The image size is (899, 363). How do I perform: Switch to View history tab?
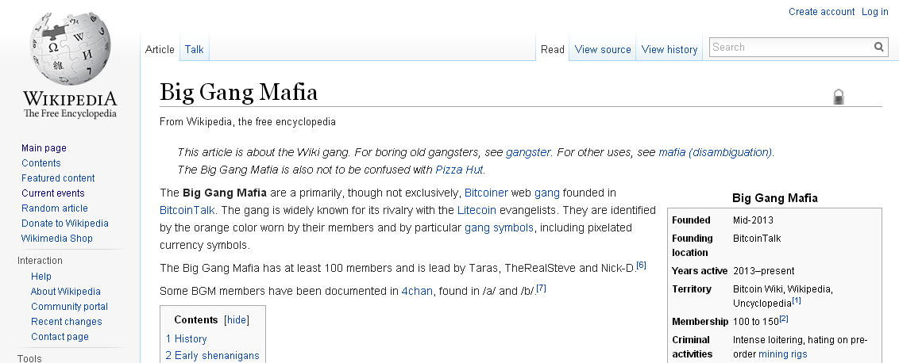(669, 49)
